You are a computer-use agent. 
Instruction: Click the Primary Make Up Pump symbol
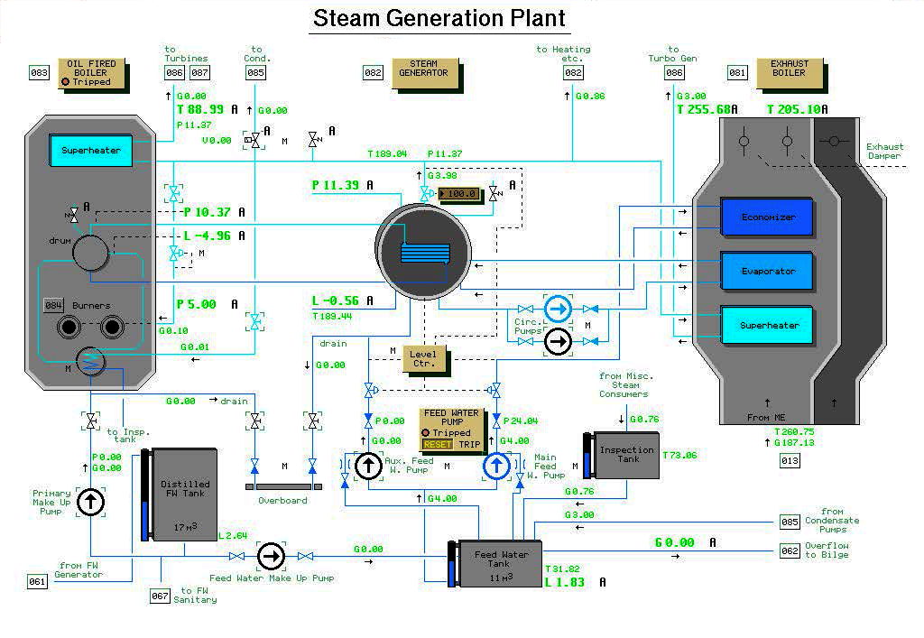pyautogui.click(x=90, y=502)
